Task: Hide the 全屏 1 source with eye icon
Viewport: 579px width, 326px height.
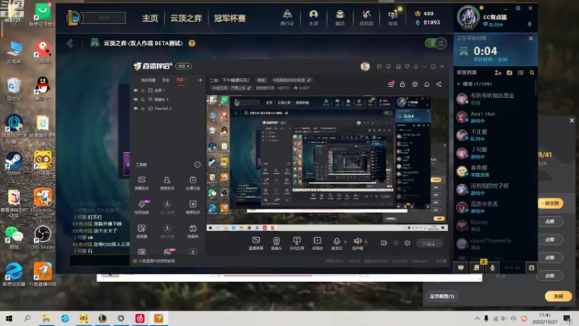Action: [x=135, y=90]
